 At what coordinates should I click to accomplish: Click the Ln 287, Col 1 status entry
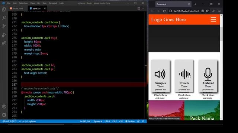pos(86,122)
